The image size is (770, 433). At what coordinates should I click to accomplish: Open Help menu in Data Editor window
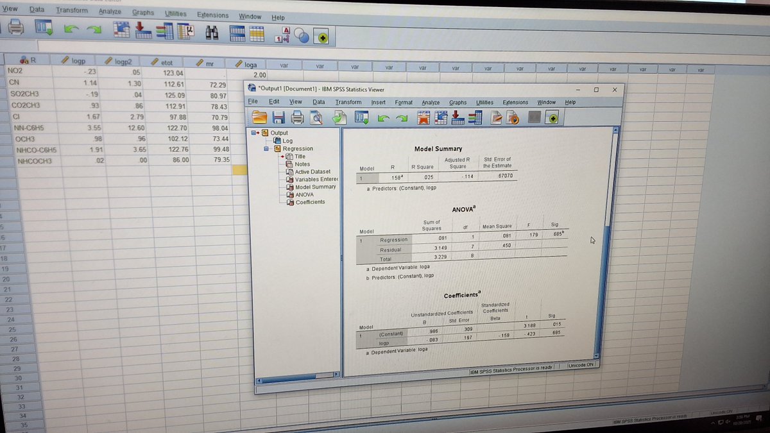click(278, 17)
